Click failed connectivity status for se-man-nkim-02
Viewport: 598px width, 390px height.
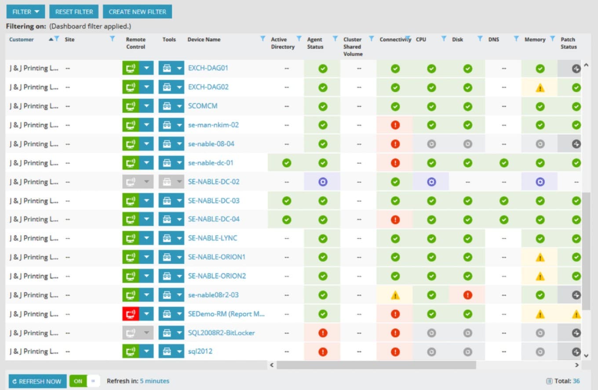pyautogui.click(x=395, y=125)
